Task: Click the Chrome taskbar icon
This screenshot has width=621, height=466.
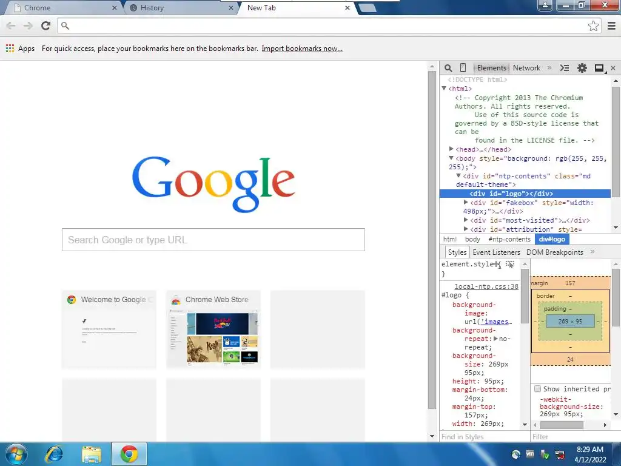Action: point(129,454)
